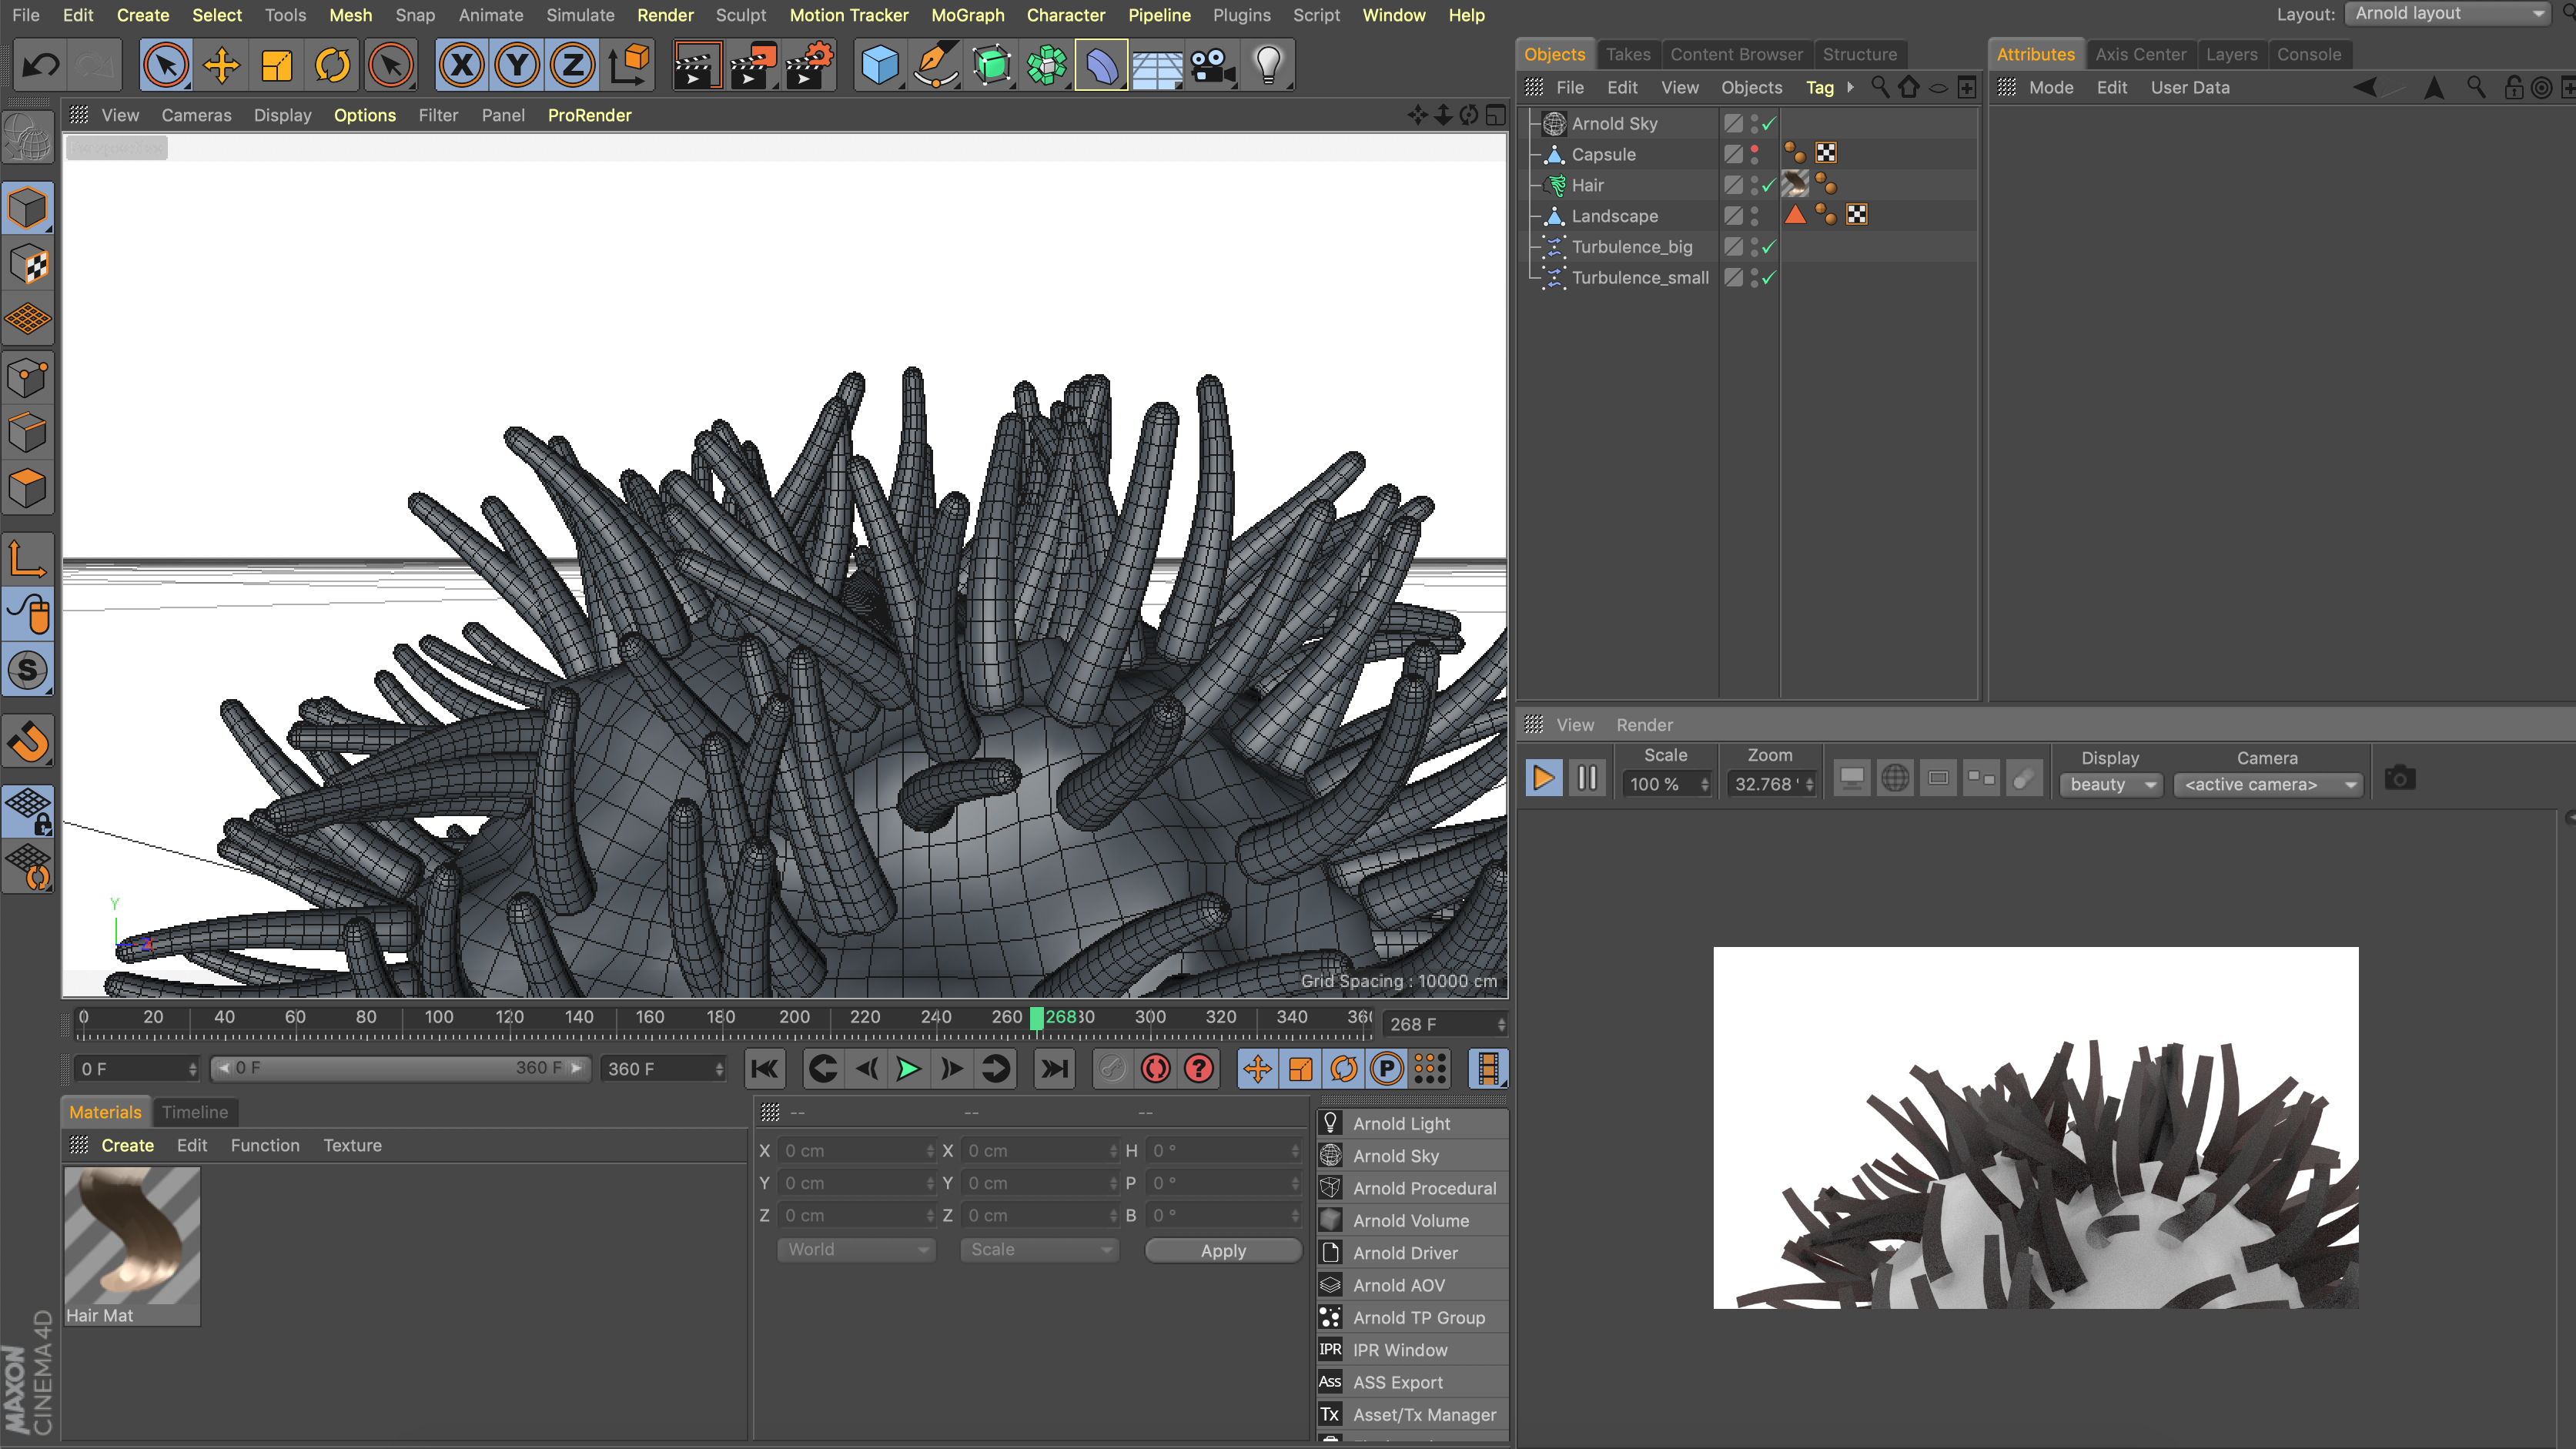Toggle Landscape visibility dots
This screenshot has width=2576, height=1449.
(x=1755, y=216)
